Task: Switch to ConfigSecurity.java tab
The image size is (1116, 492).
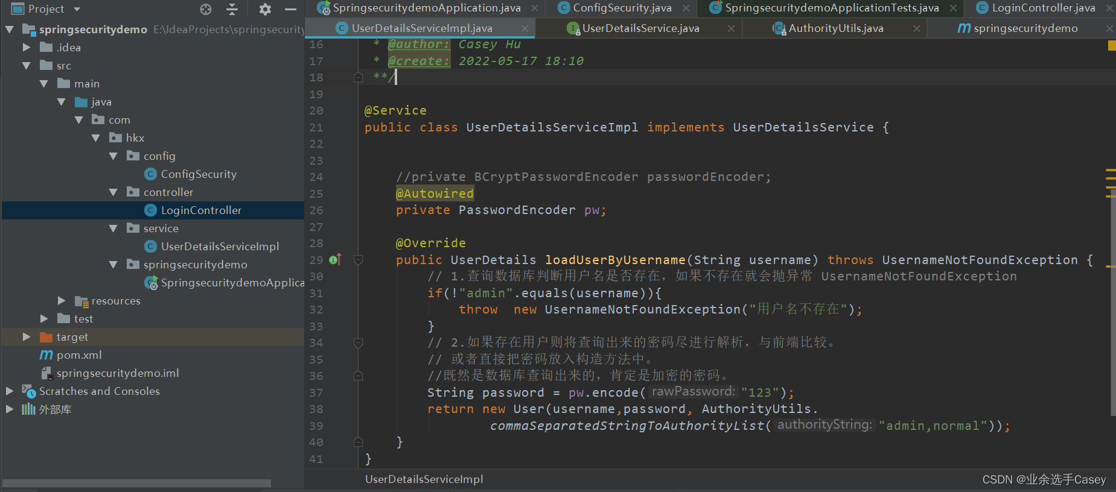Action: tap(622, 8)
